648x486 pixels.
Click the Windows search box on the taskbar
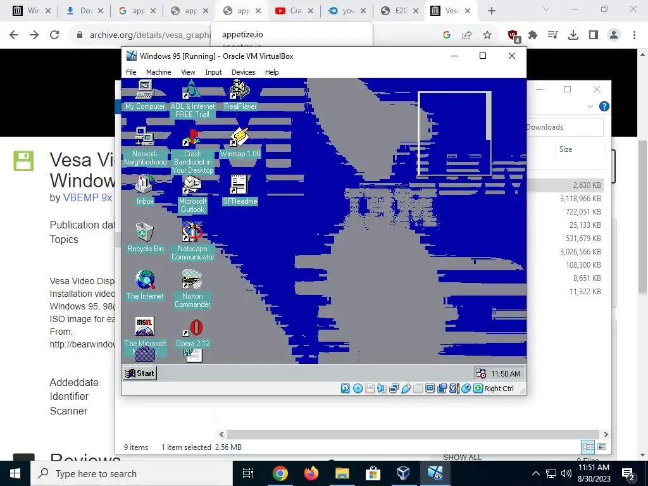tap(132, 473)
